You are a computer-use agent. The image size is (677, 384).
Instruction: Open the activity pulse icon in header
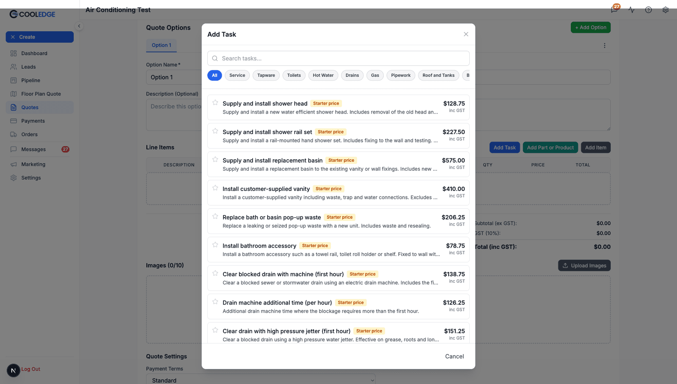point(631,10)
